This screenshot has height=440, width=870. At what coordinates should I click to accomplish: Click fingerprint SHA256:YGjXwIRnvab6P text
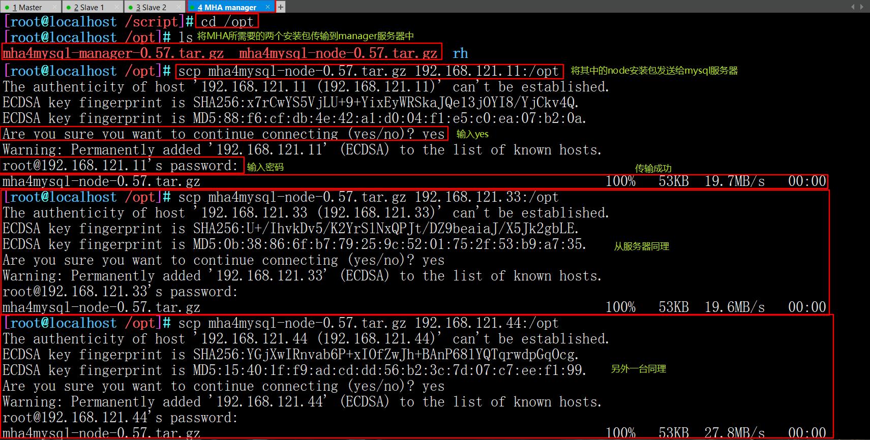pyautogui.click(x=386, y=355)
